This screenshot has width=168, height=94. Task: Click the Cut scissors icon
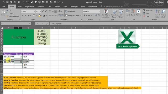(7, 10)
